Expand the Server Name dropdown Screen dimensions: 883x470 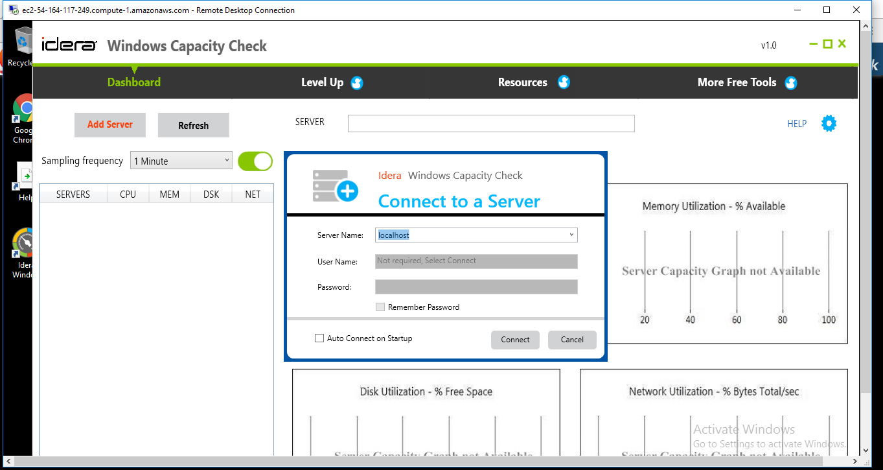pyautogui.click(x=571, y=235)
